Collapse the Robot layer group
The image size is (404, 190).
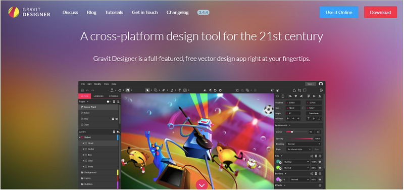pyautogui.click(x=80, y=137)
